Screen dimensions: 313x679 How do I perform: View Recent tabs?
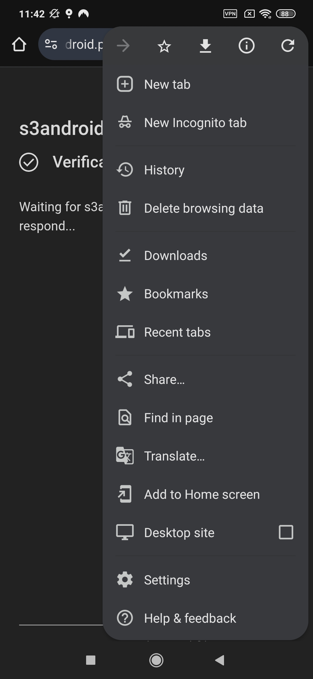pyautogui.click(x=177, y=332)
